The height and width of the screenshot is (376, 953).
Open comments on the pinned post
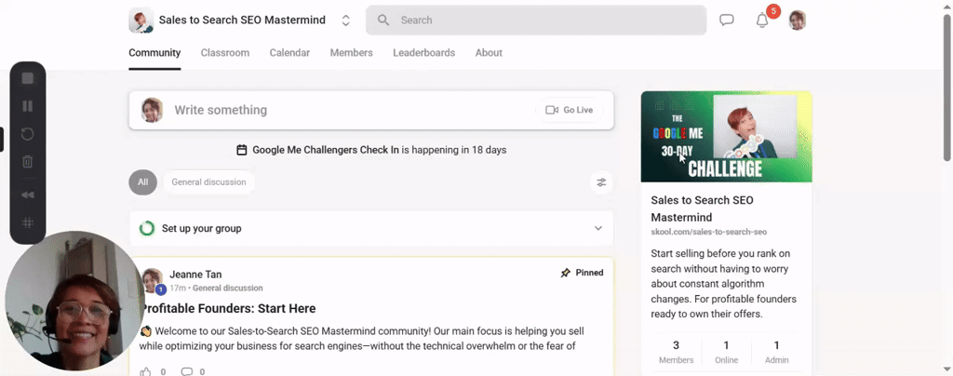(187, 371)
